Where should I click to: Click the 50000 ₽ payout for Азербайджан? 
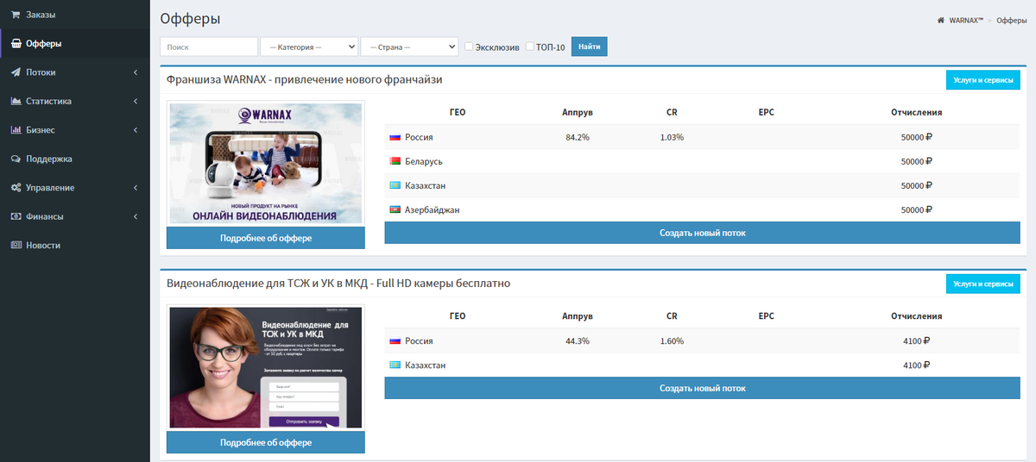click(917, 209)
